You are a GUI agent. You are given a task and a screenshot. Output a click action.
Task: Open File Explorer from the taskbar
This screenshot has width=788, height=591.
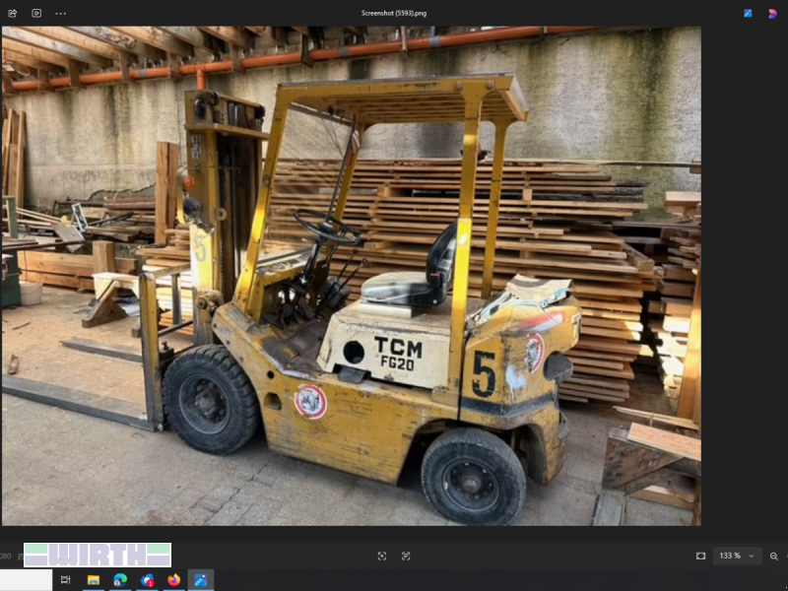click(x=94, y=580)
